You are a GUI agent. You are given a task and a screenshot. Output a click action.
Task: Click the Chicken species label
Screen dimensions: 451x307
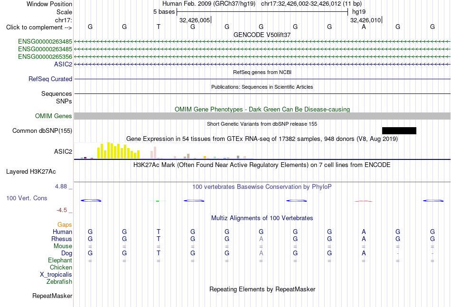[x=61, y=267]
